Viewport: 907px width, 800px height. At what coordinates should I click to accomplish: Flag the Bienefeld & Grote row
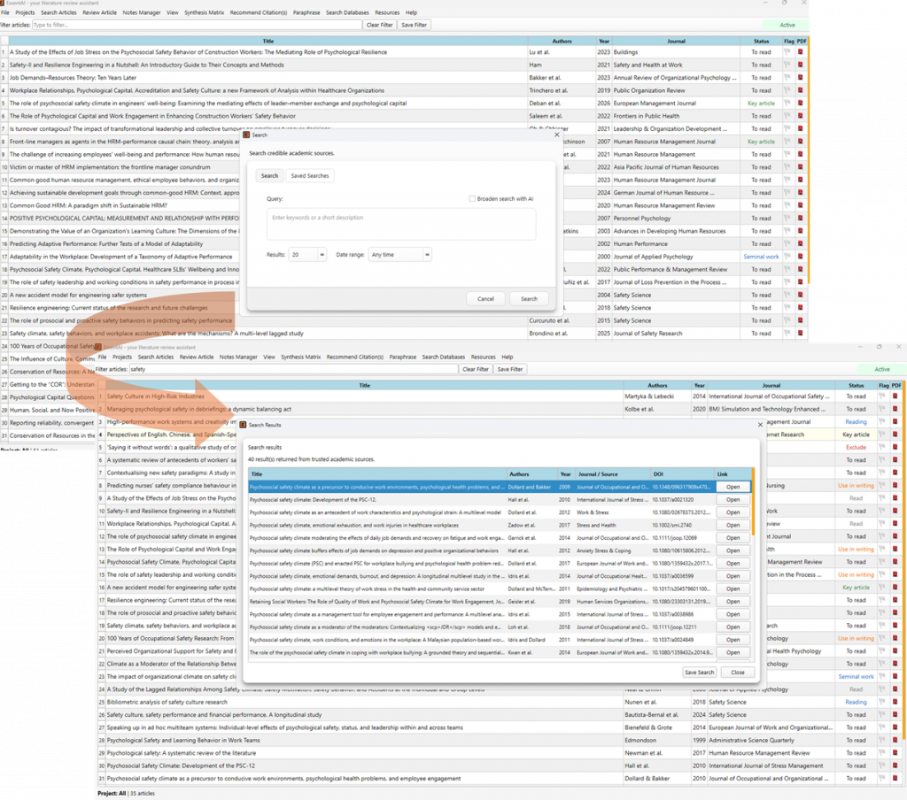tap(882, 727)
